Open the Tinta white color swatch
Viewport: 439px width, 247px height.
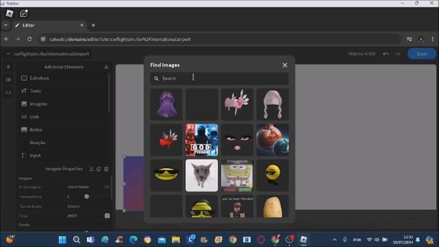[107, 216]
